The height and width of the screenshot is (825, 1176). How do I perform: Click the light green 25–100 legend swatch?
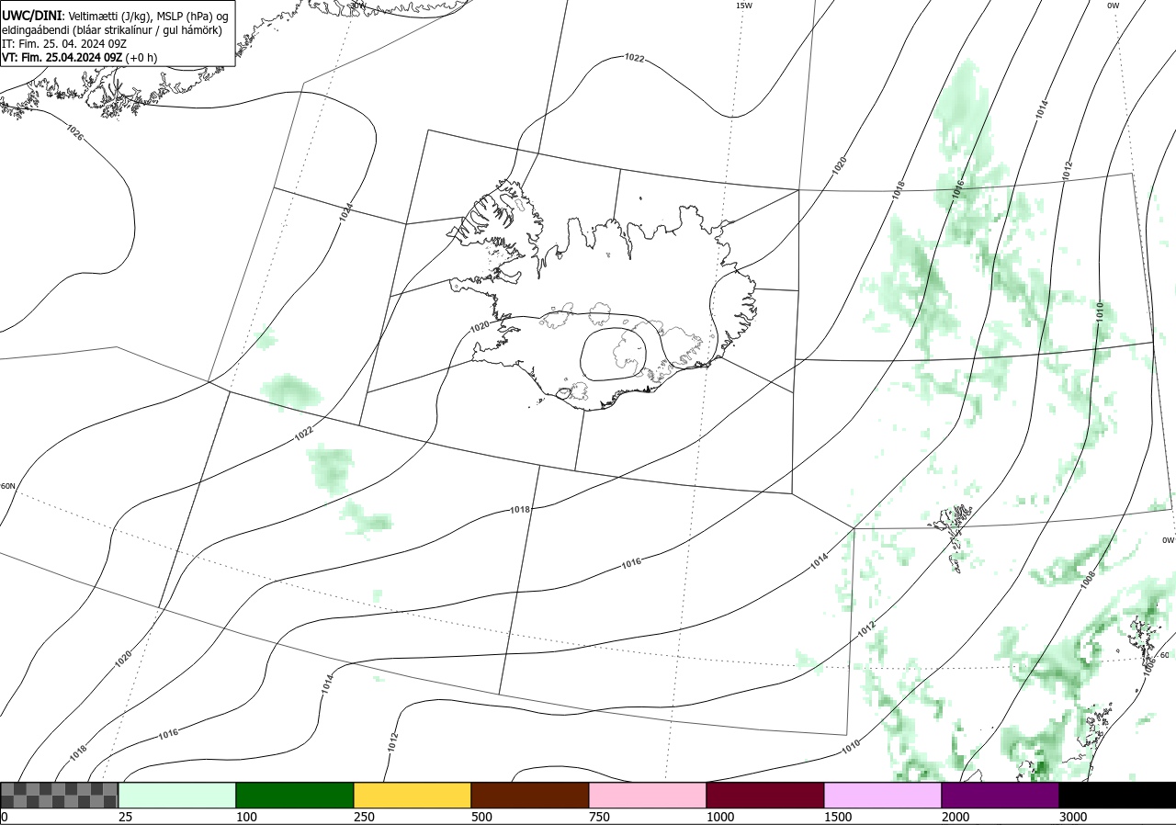pos(177,795)
